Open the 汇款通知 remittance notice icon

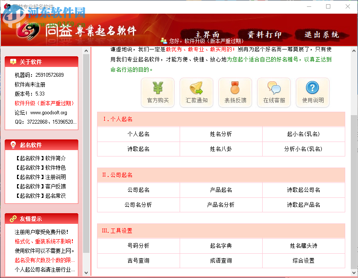[196, 92]
